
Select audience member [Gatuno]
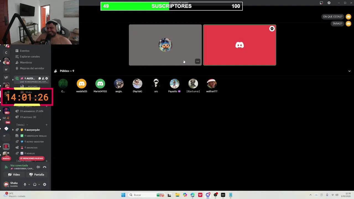(193, 85)
